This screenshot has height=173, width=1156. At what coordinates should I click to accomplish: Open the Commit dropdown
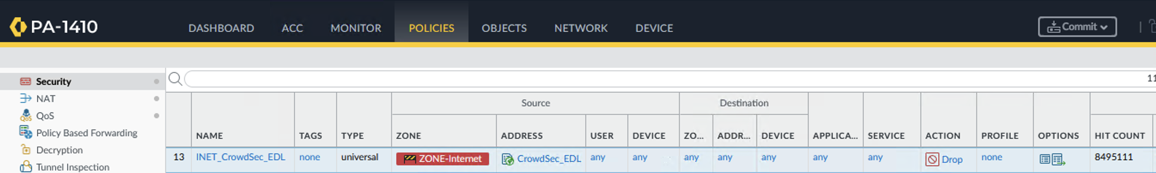tap(1077, 27)
